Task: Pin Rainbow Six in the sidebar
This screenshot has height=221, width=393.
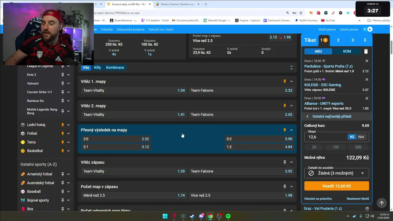Action: [x=63, y=101]
